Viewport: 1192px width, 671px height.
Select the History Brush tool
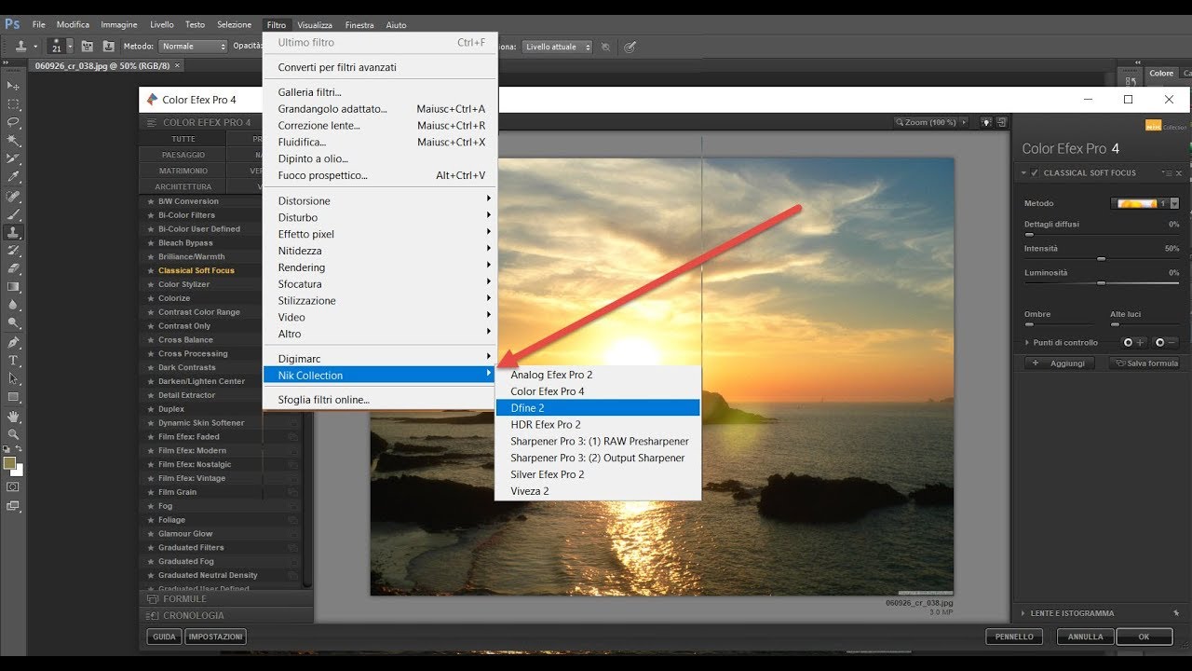[x=13, y=251]
